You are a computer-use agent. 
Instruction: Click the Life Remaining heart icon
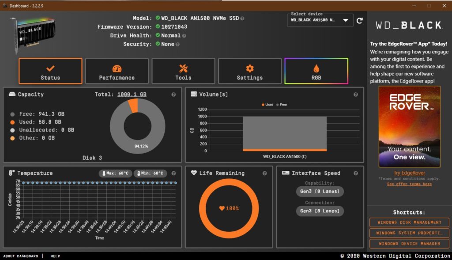[194, 172]
